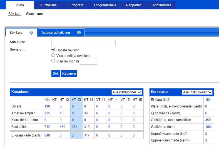Click the Klara för korrektur row label

pos(25,120)
